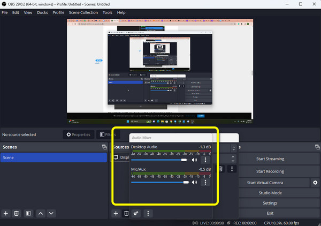Open the Tools menu

coord(108,12)
